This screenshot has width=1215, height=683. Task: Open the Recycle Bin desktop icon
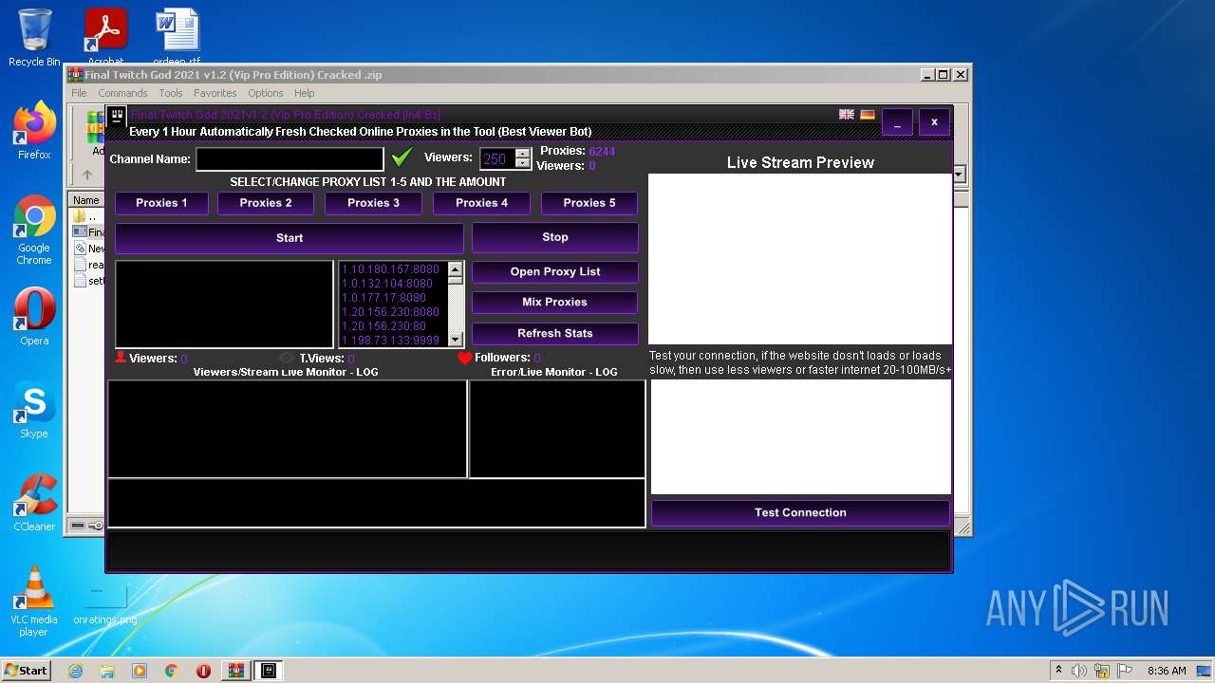(34, 38)
